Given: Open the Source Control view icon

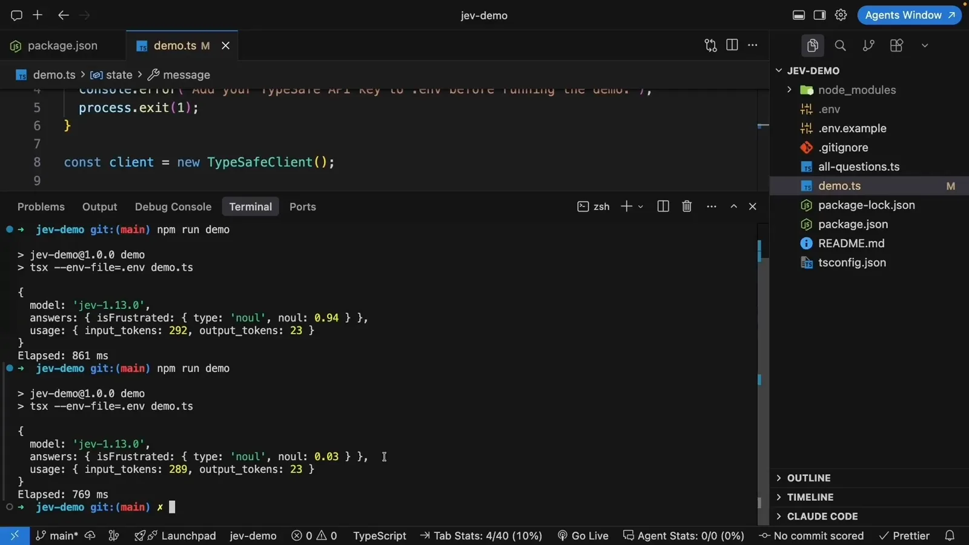Looking at the screenshot, I should tap(868, 45).
